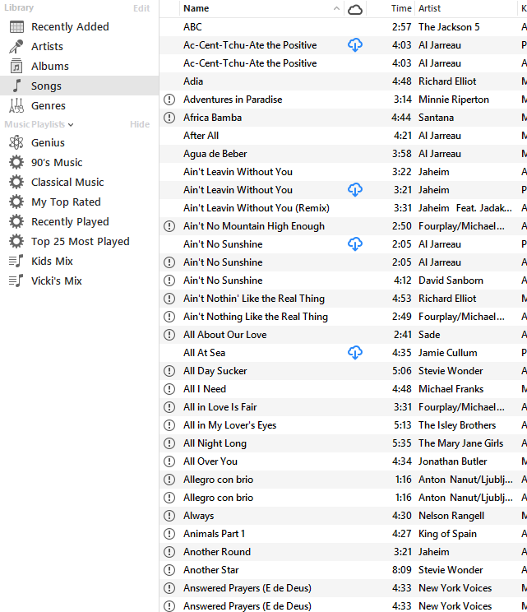The width and height of the screenshot is (527, 612).
Task: Select Albums in the library sidebar
Action: click(50, 66)
